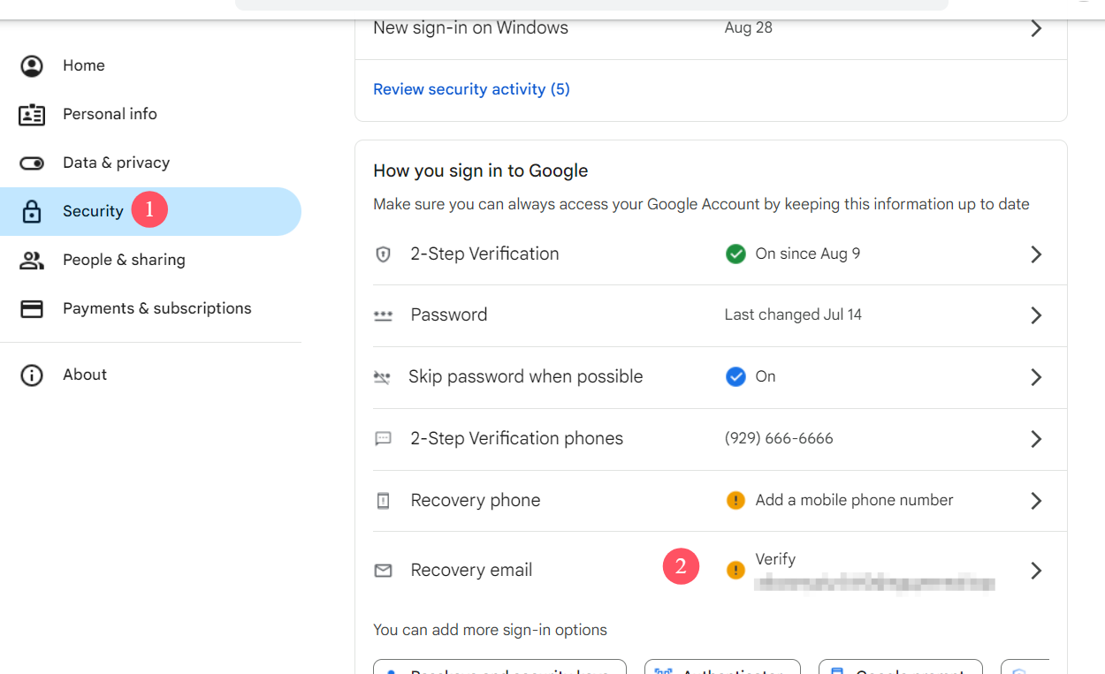Image resolution: width=1105 pixels, height=674 pixels.
Task: Click the shield icon beside 2-Step Verification
Action: (383, 254)
